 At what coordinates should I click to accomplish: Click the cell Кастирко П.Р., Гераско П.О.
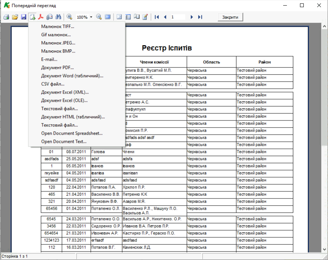[x=154, y=233]
